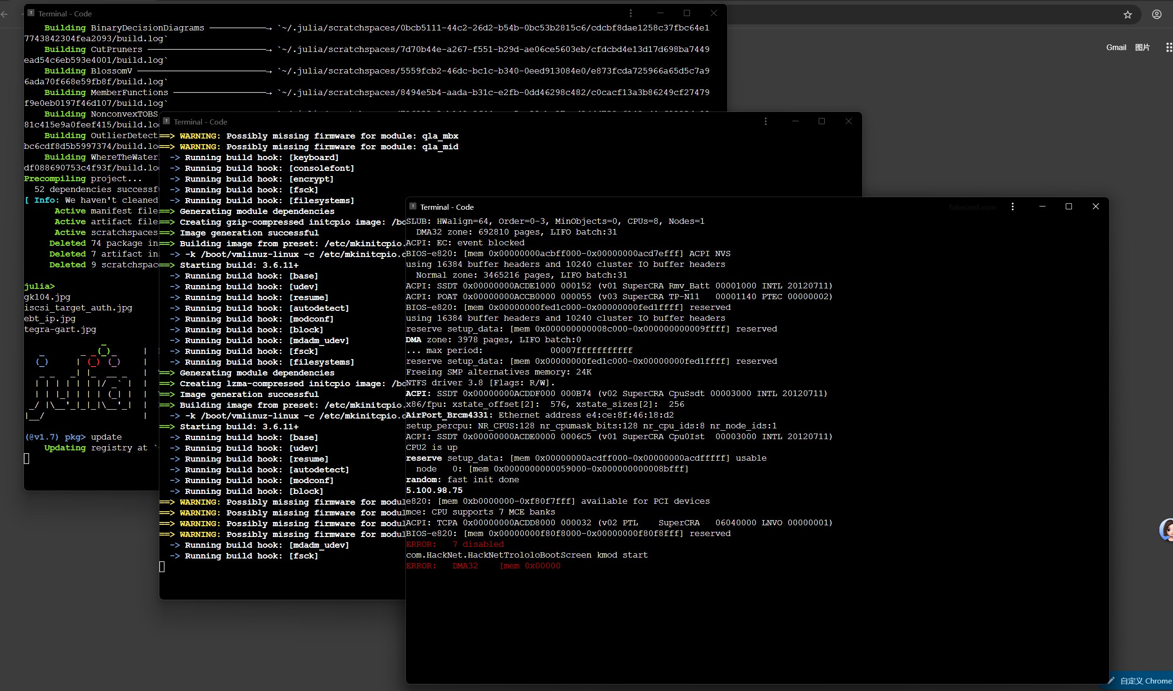Click the file name 'tegra-gart.jpg'
The image size is (1173, 691).
60,329
